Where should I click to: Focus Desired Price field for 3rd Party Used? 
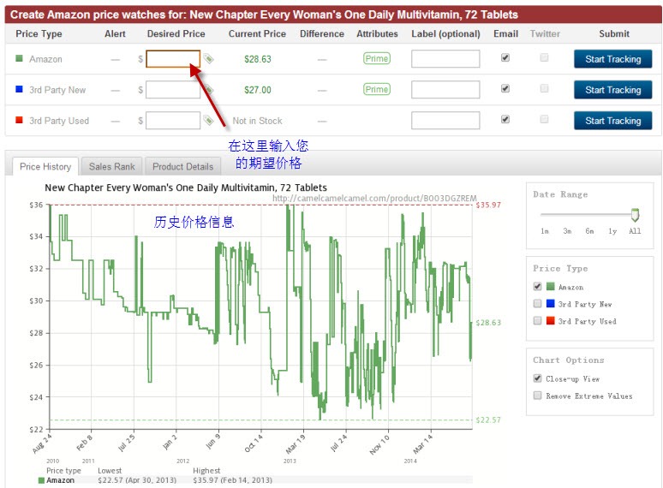173,121
